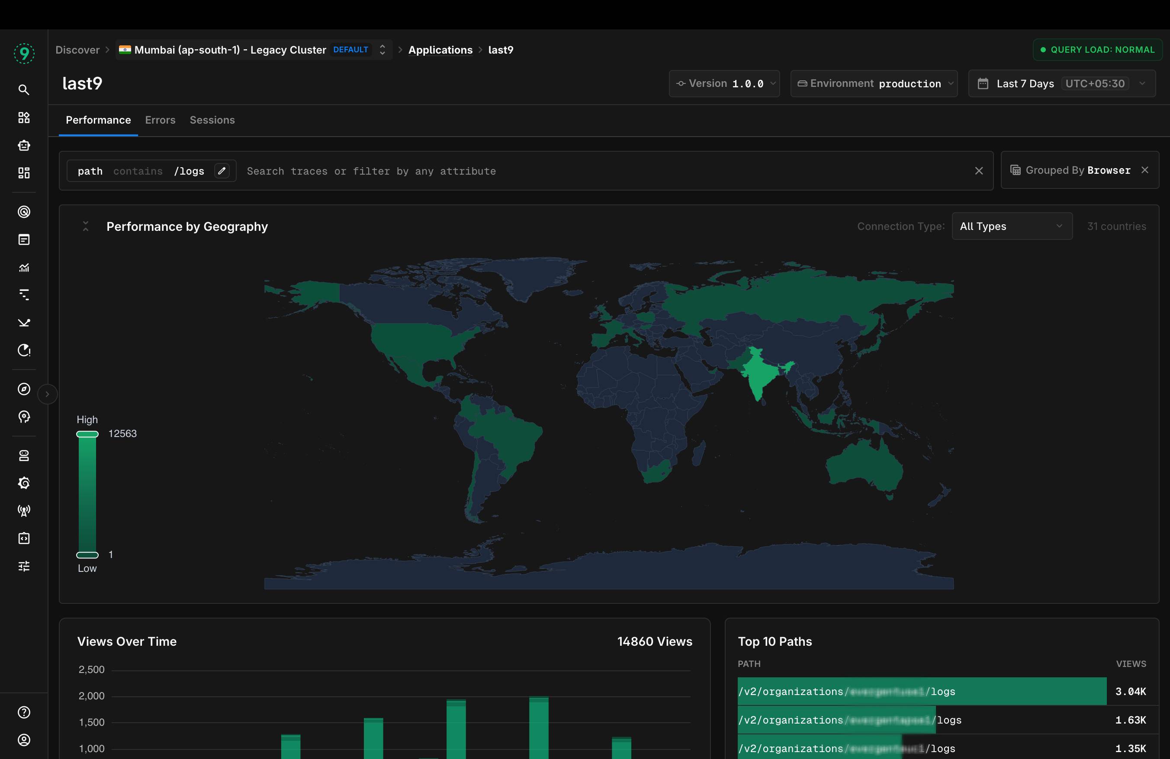The height and width of the screenshot is (759, 1170).
Task: Click the Last9 logo icon
Action: [x=24, y=53]
